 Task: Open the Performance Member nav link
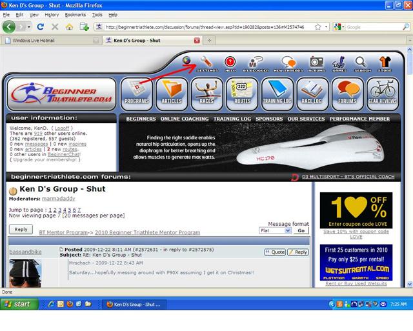point(359,119)
